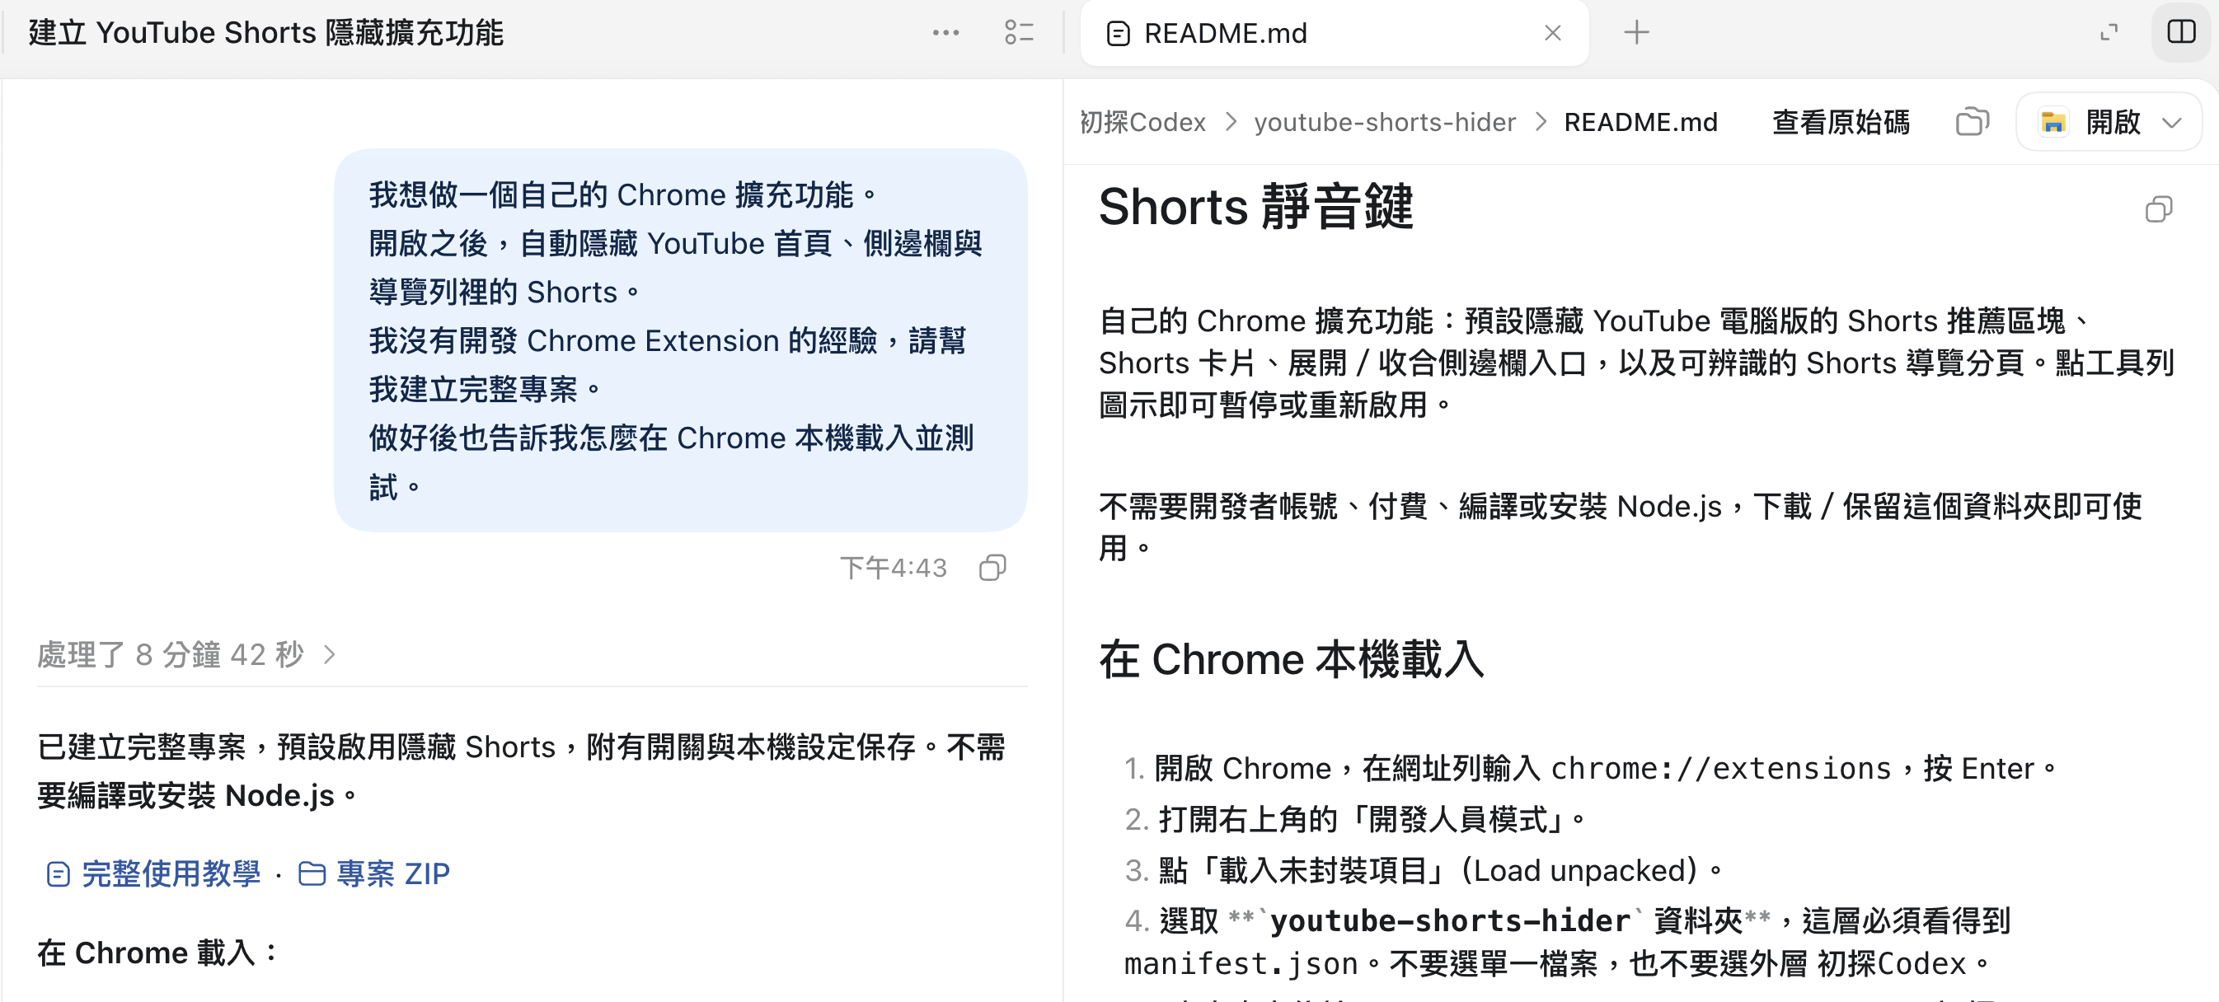Click the Shorts 靜音鍵 heading
The image size is (2219, 1002).
[1255, 208]
